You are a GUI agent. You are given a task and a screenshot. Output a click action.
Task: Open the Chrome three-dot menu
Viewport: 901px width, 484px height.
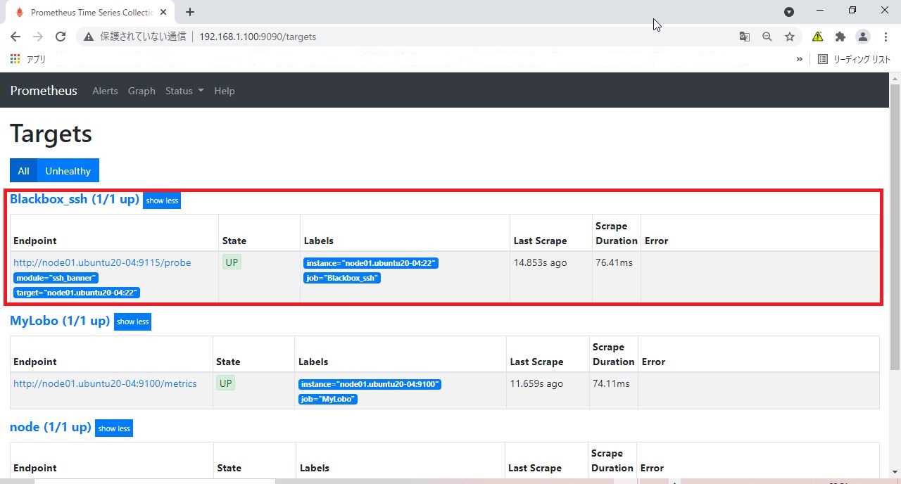point(886,37)
